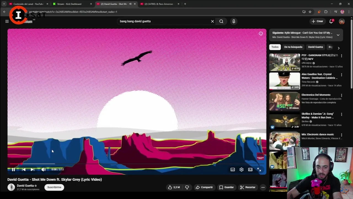Expand the Siguiente playlist panel
The width and height of the screenshot is (353, 199).
(x=338, y=35)
